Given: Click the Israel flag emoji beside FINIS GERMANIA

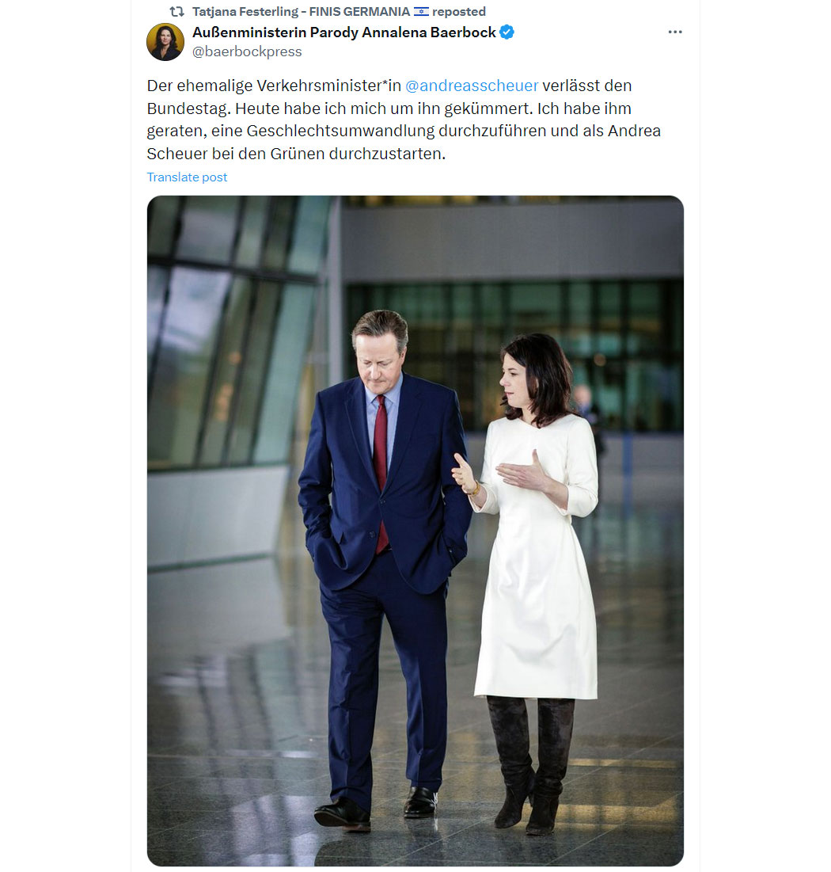Looking at the screenshot, I should pos(421,12).
